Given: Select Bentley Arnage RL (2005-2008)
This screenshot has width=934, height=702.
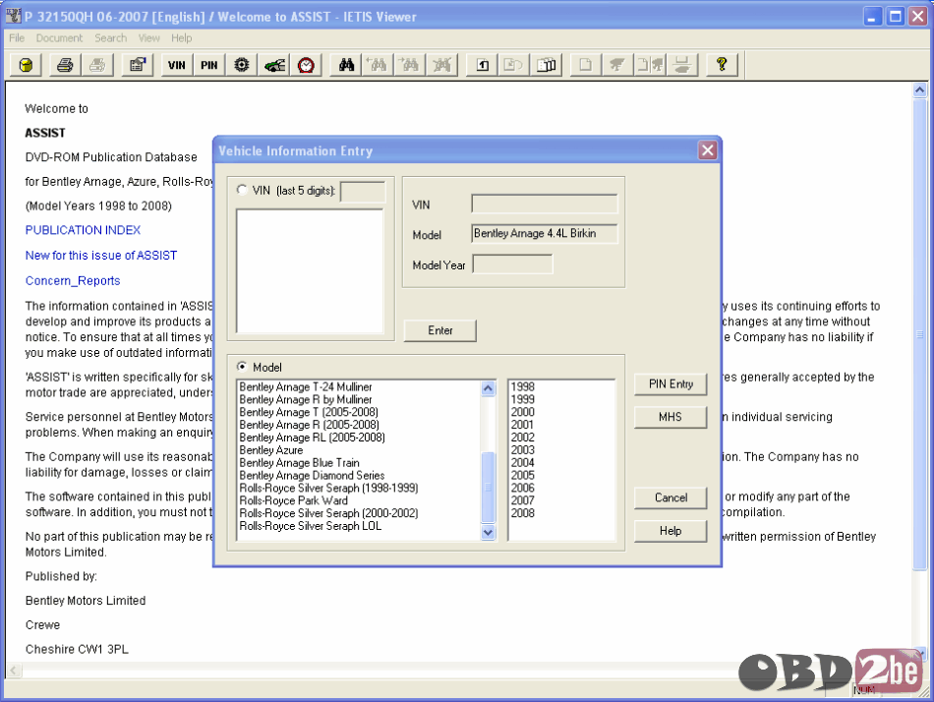Looking at the screenshot, I should [x=312, y=438].
